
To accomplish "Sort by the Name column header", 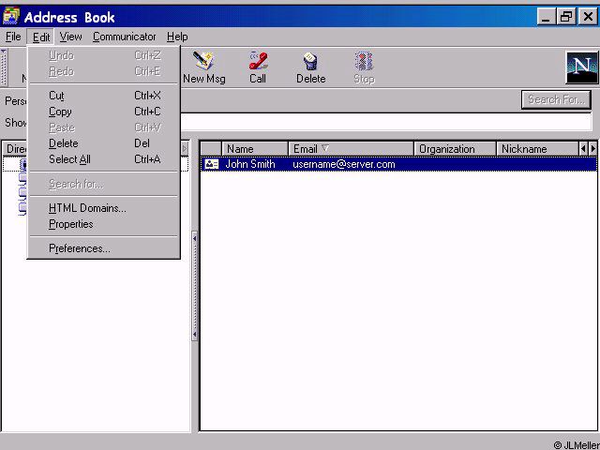I will pyautogui.click(x=255, y=149).
